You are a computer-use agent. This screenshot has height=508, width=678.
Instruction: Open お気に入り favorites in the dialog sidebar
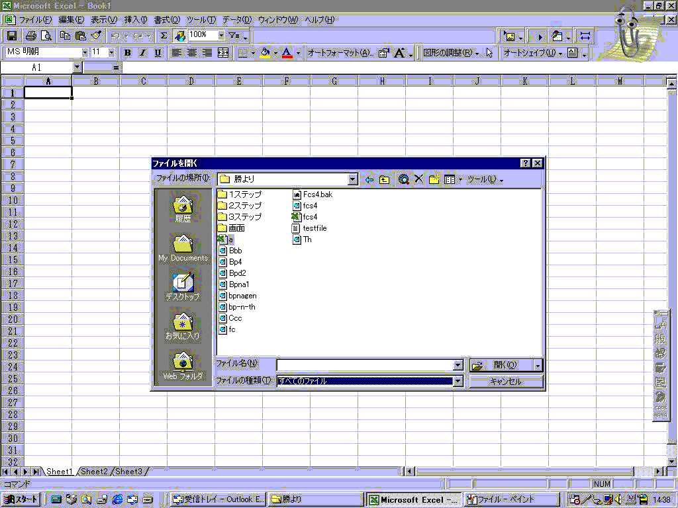pyautogui.click(x=183, y=325)
